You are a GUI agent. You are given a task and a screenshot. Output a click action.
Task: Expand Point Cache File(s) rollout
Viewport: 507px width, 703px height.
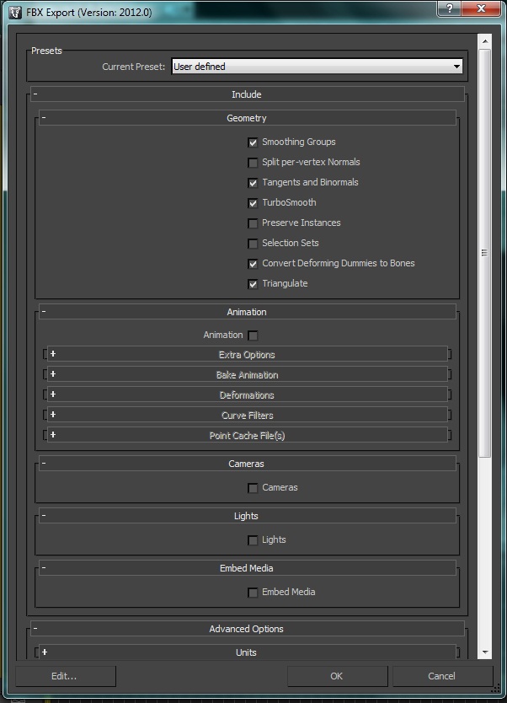pyautogui.click(x=248, y=435)
